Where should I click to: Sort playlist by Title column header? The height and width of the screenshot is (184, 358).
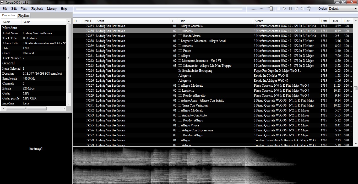coord(215,21)
